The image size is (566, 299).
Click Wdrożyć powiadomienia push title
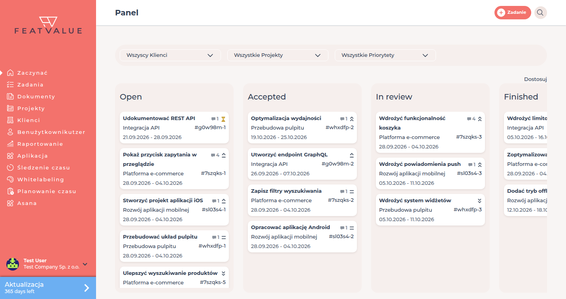tap(420, 164)
